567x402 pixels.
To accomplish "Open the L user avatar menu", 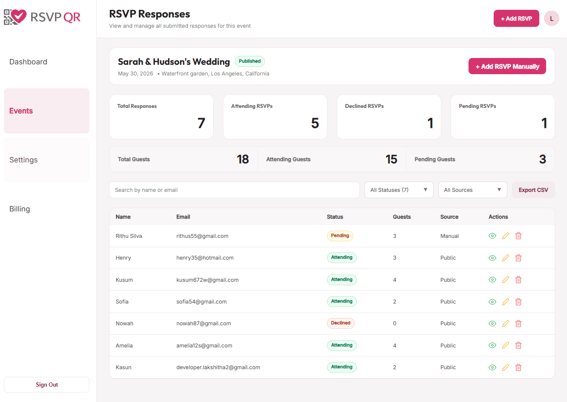I will click(x=552, y=18).
